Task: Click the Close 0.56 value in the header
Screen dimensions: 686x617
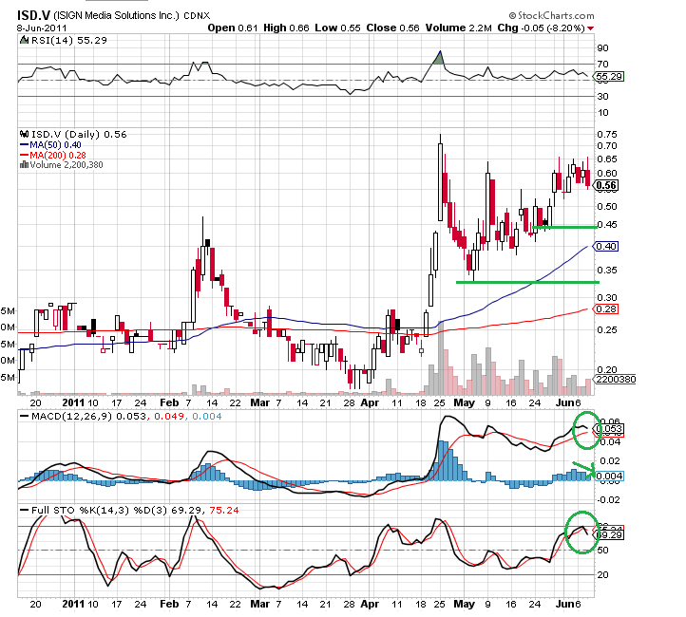Action: 392,28
